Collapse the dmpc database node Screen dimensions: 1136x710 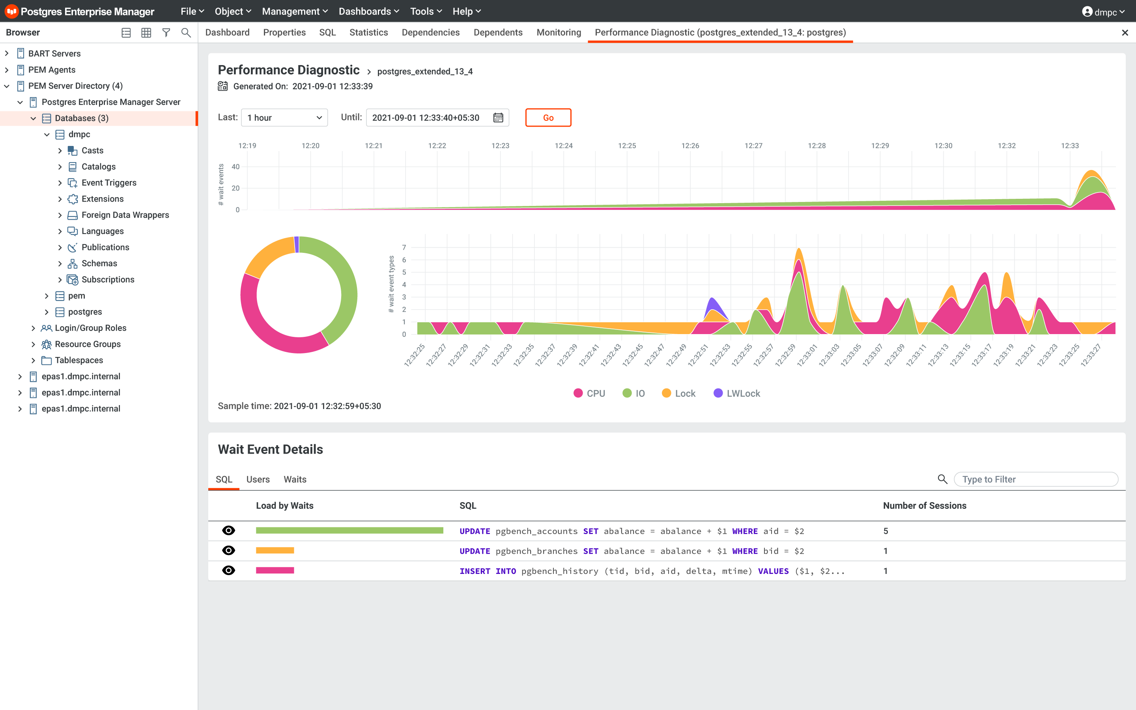click(47, 134)
